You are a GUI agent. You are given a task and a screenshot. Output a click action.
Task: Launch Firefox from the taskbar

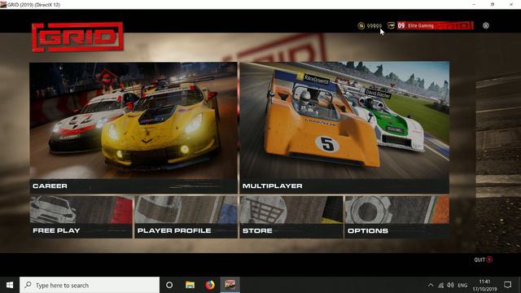(x=210, y=285)
